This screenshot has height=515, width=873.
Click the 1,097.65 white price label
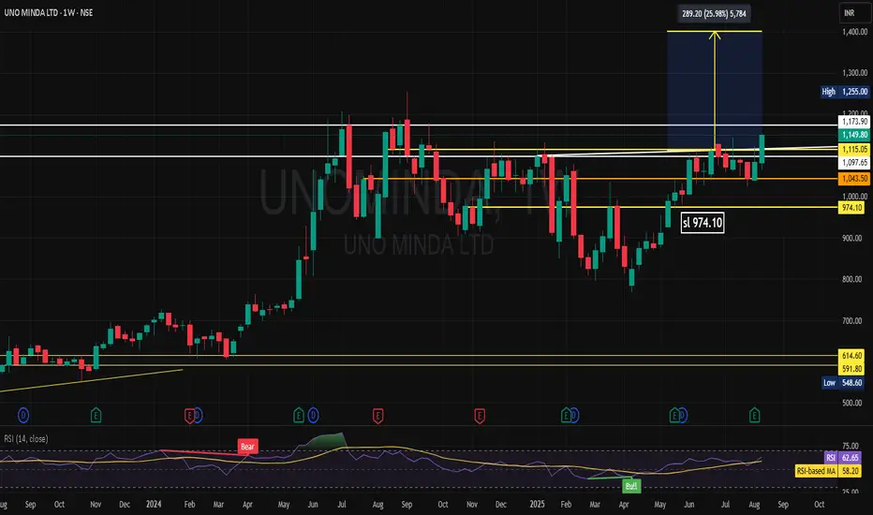(x=854, y=163)
